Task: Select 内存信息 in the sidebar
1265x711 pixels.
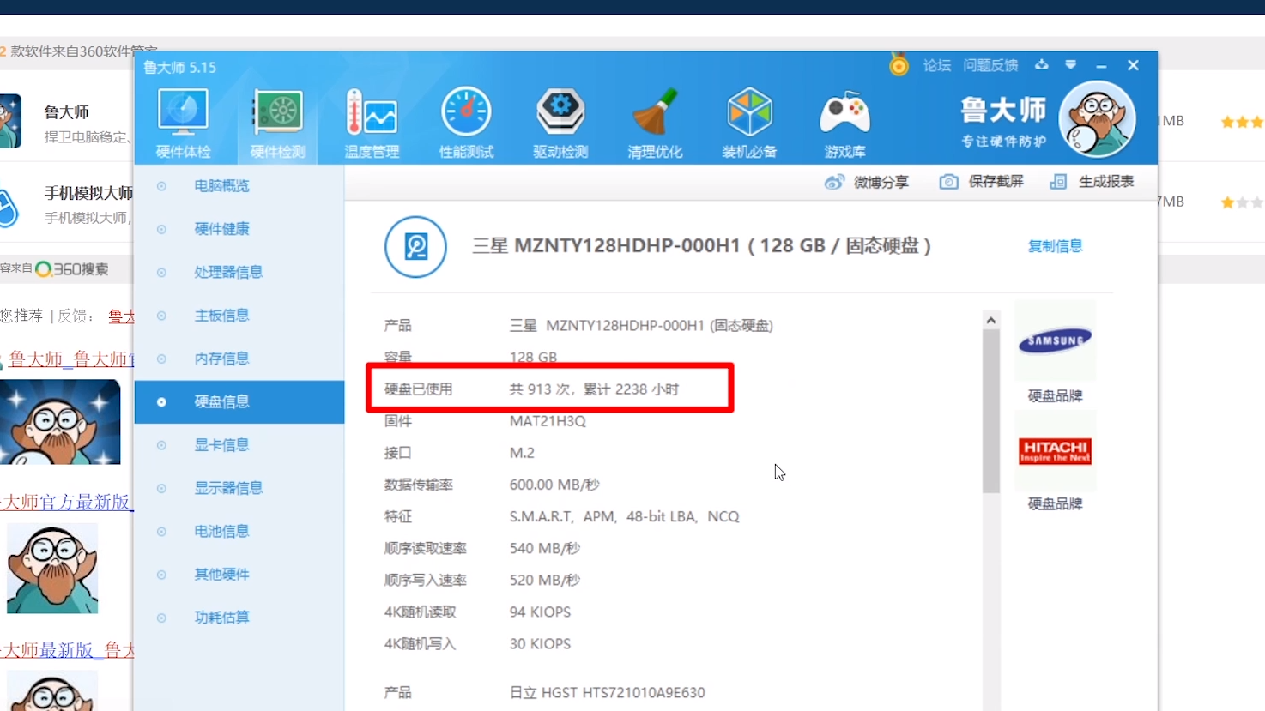Action: pos(239,359)
